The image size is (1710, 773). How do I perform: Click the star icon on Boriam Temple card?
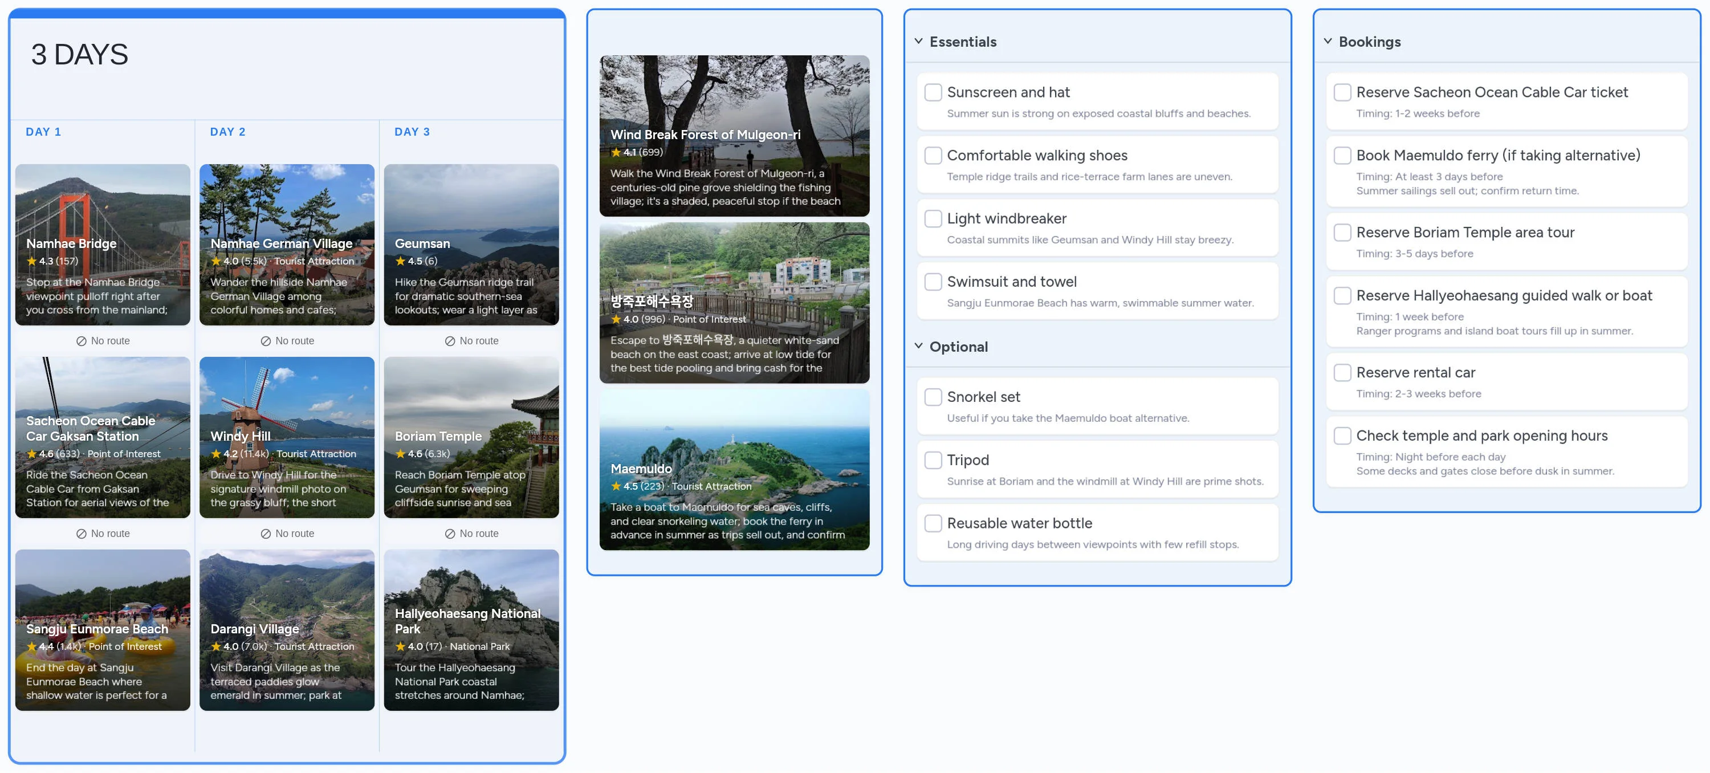pyautogui.click(x=400, y=454)
